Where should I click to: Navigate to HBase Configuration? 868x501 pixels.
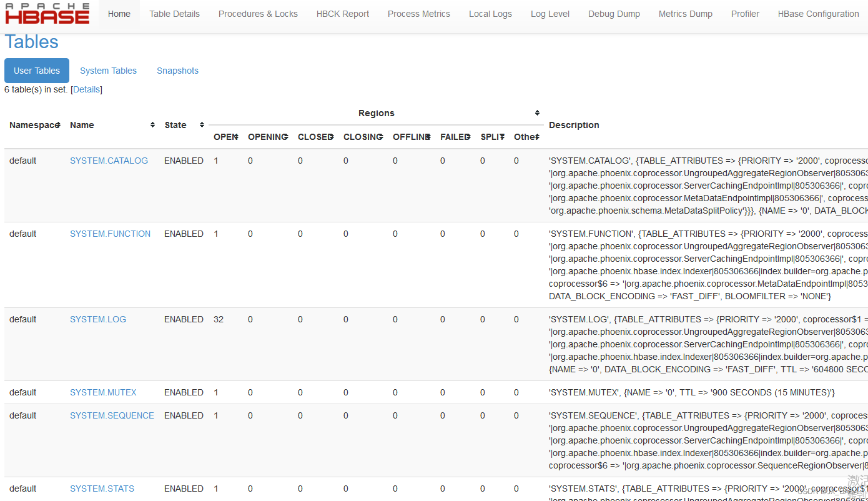click(818, 13)
